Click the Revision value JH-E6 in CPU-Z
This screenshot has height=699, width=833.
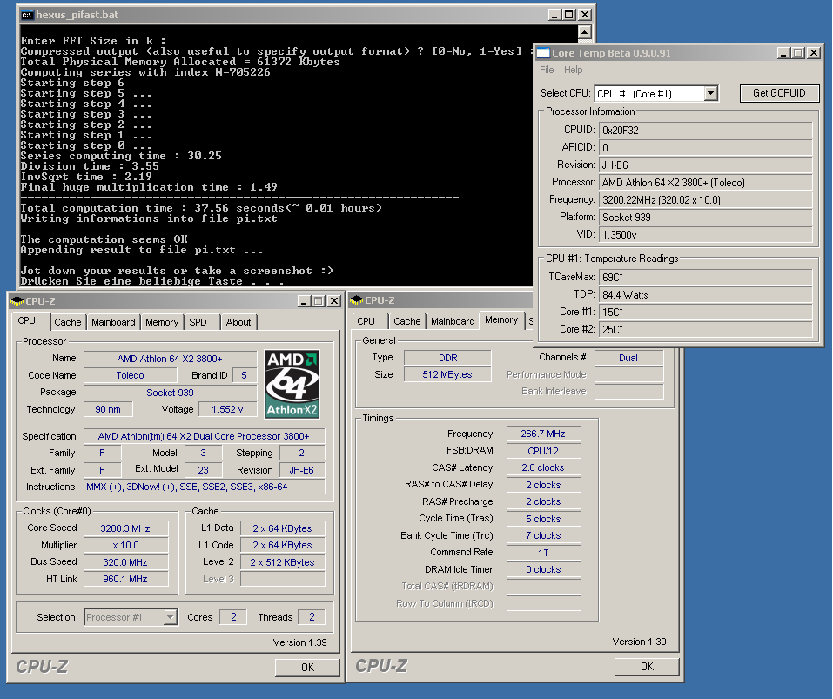pos(302,470)
